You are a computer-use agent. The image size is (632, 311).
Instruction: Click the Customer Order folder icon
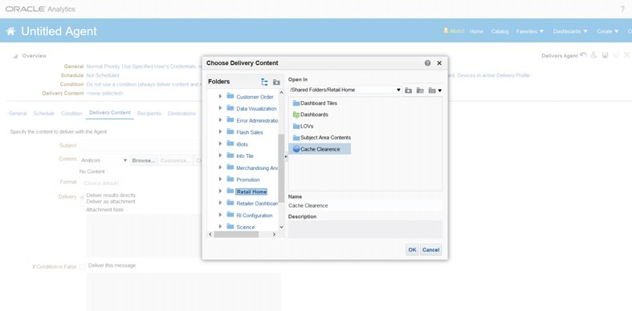click(x=230, y=96)
